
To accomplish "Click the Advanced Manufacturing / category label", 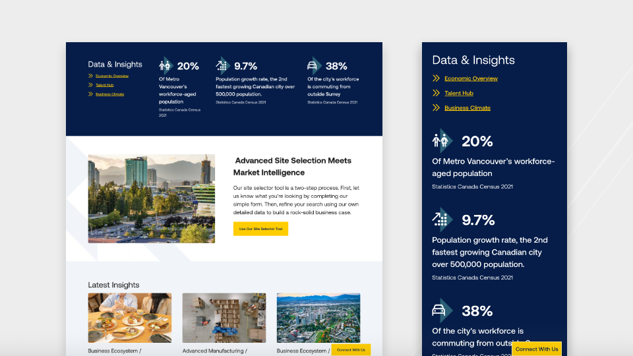I will (215, 351).
